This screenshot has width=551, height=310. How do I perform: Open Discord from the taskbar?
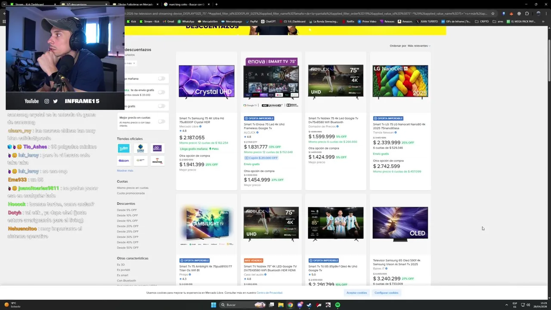300,305
